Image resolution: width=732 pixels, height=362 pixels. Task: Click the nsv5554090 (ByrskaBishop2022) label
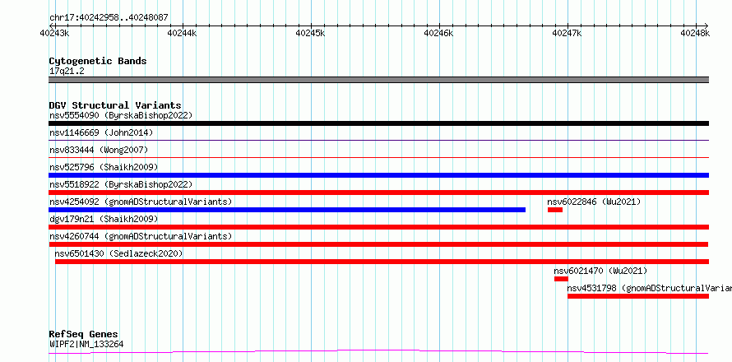(121, 115)
